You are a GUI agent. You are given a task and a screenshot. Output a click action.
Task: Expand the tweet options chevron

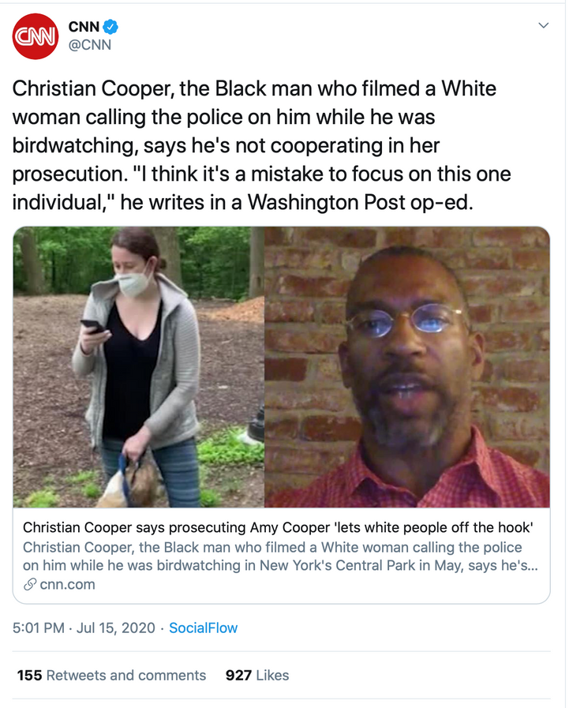[x=544, y=25]
